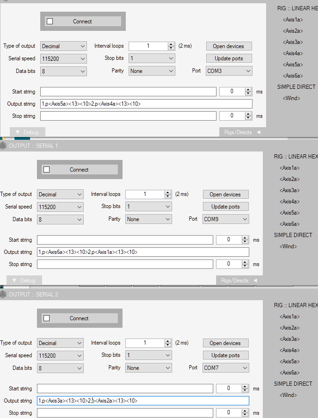The width and height of the screenshot is (318, 418).
Task: Increase Stop string ms value in SERIAL 2
Action: pos(245,411)
